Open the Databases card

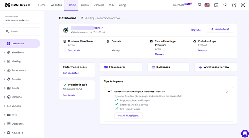[168, 67]
